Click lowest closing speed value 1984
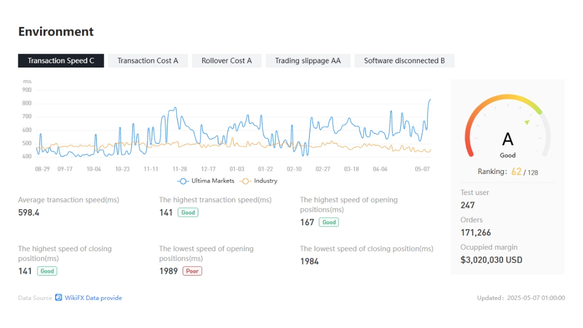This screenshot has width=583, height=328. (x=310, y=262)
